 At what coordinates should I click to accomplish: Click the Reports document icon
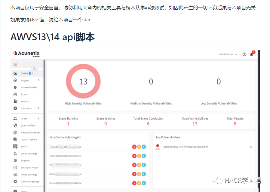[x=15, y=101]
